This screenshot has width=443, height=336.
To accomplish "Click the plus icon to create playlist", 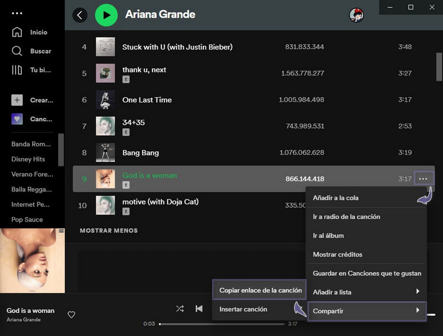I will 17,100.
